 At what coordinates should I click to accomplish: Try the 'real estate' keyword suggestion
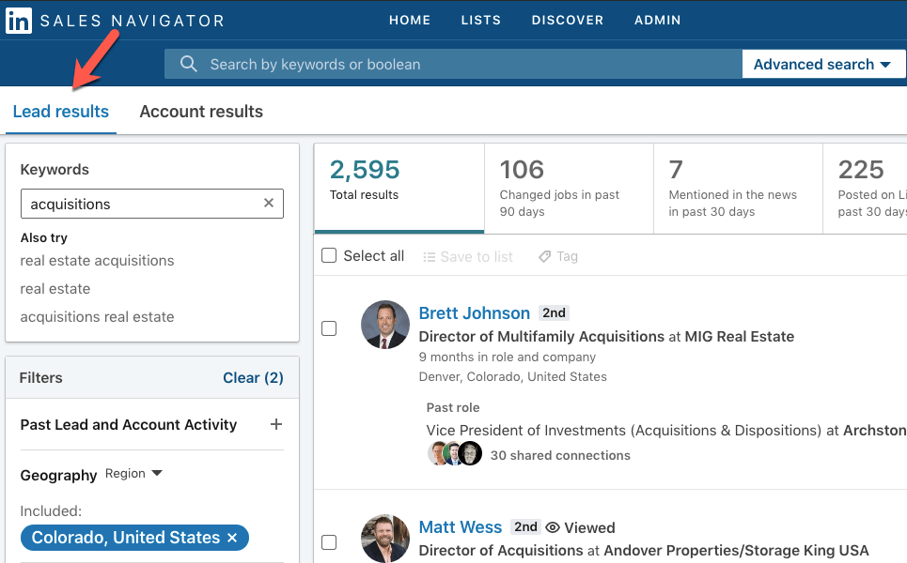point(55,289)
